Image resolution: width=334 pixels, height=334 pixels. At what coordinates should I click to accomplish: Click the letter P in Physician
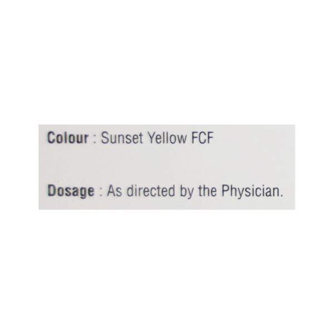click(225, 191)
